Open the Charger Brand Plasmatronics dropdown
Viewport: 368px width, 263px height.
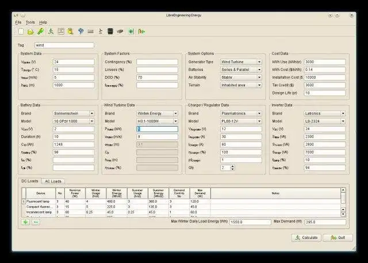pyautogui.click(x=241, y=113)
